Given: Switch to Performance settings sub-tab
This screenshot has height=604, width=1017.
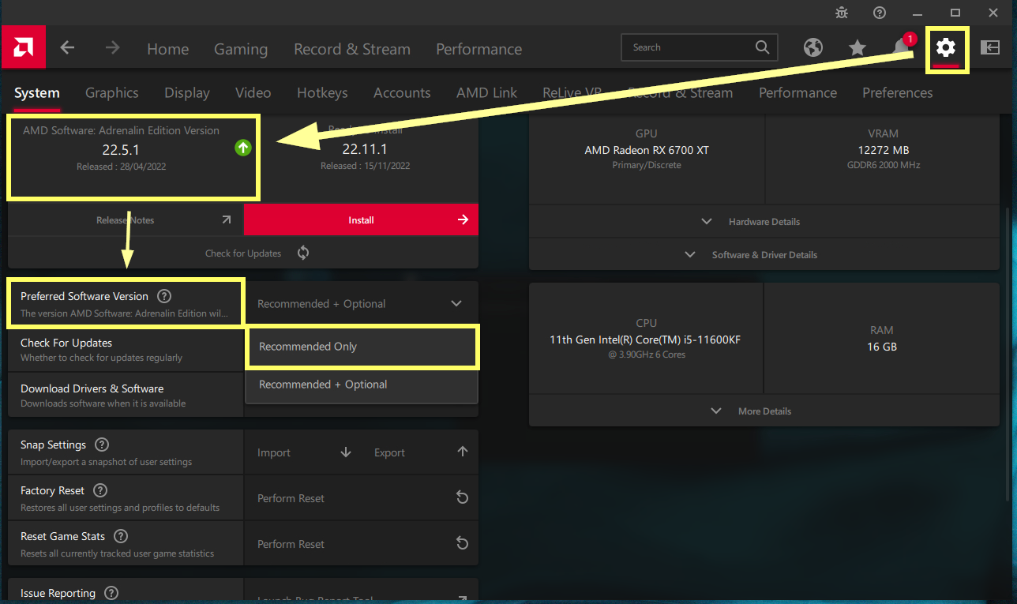Looking at the screenshot, I should pyautogui.click(x=797, y=93).
